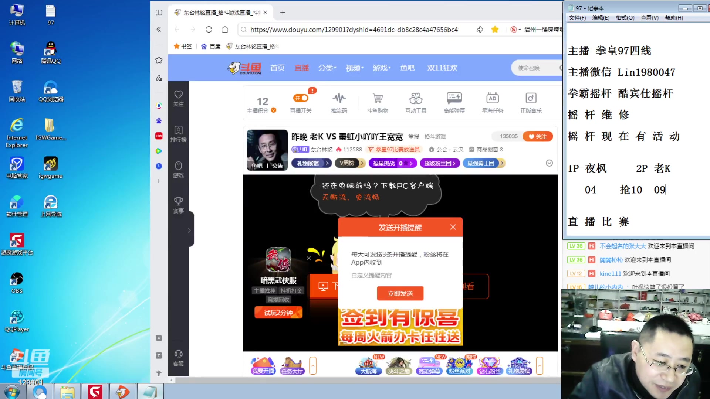The height and width of the screenshot is (399, 710).
Task: Open 赛事 trophy icon in sidebar
Action: click(x=179, y=205)
